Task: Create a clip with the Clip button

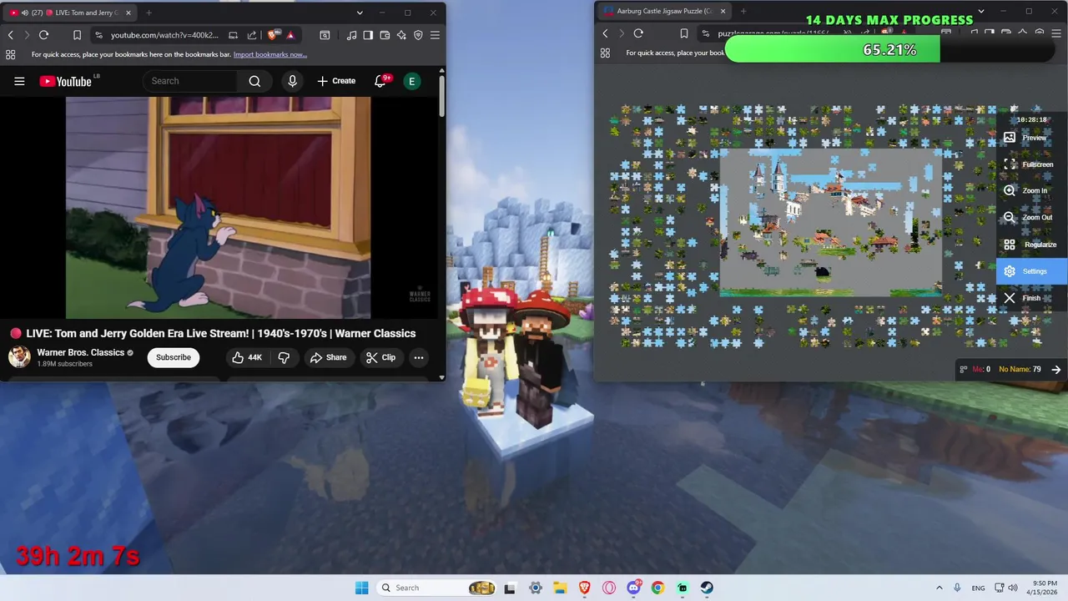Action: pyautogui.click(x=380, y=357)
